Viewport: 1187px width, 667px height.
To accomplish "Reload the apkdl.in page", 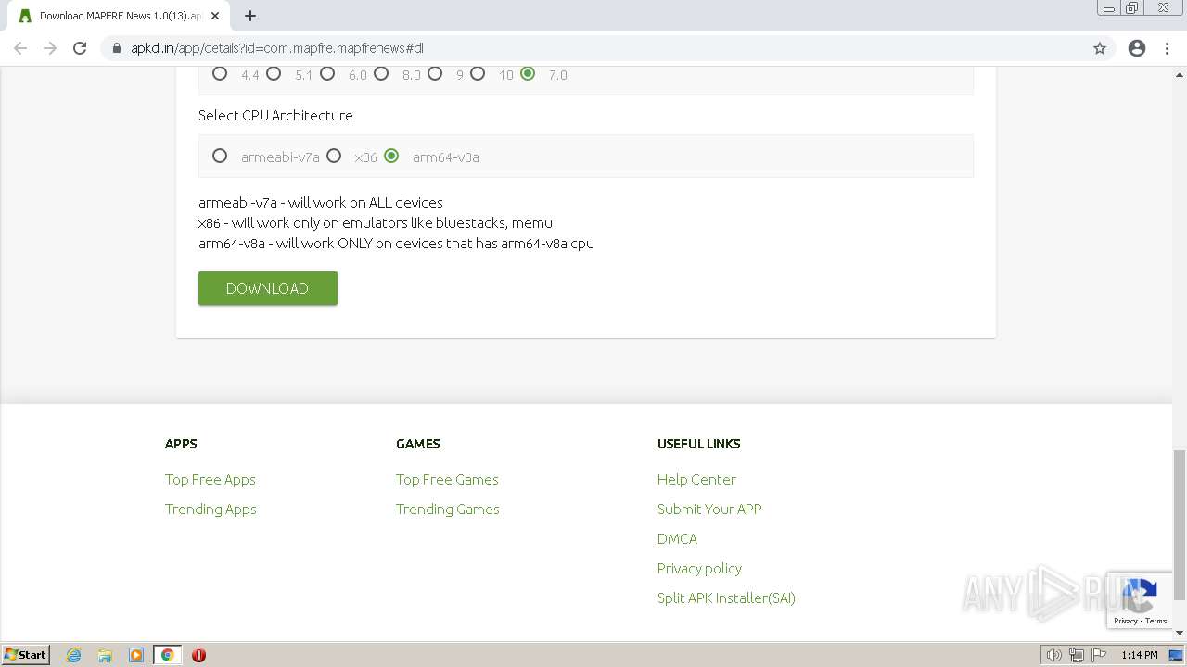I will [80, 48].
